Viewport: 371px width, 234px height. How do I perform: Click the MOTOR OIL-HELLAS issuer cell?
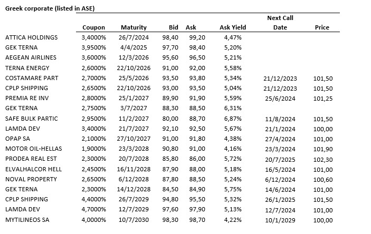(x=33, y=149)
